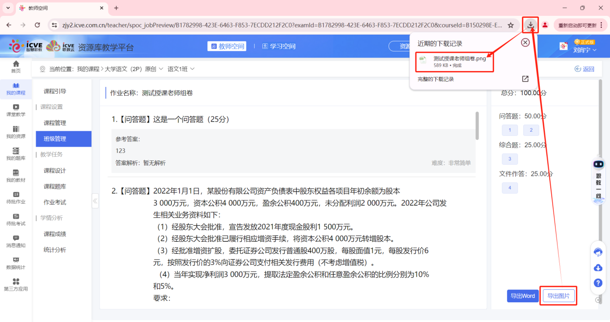Open 课堂教学 from the sidebar
This screenshot has width=610, height=322.
coord(16,111)
